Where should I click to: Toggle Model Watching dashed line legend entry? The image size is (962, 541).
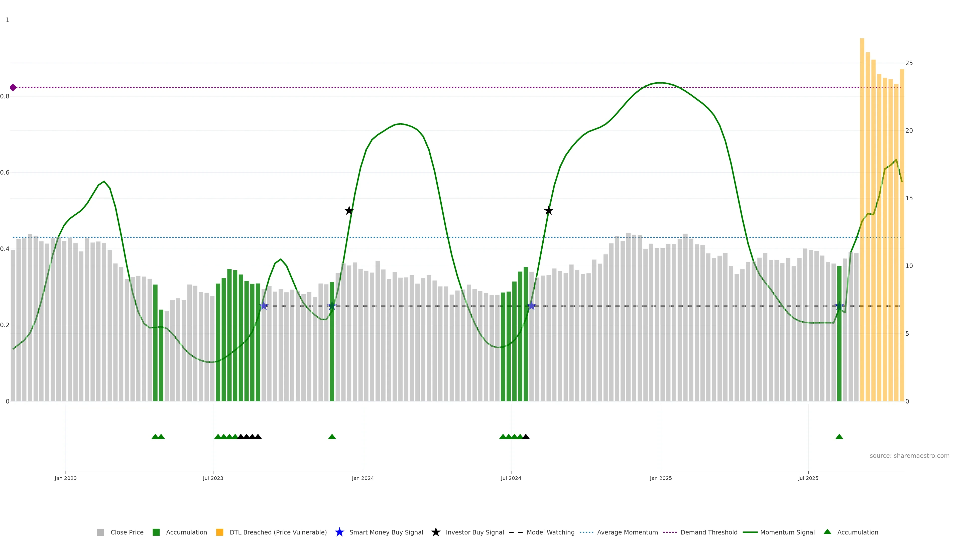(x=550, y=532)
